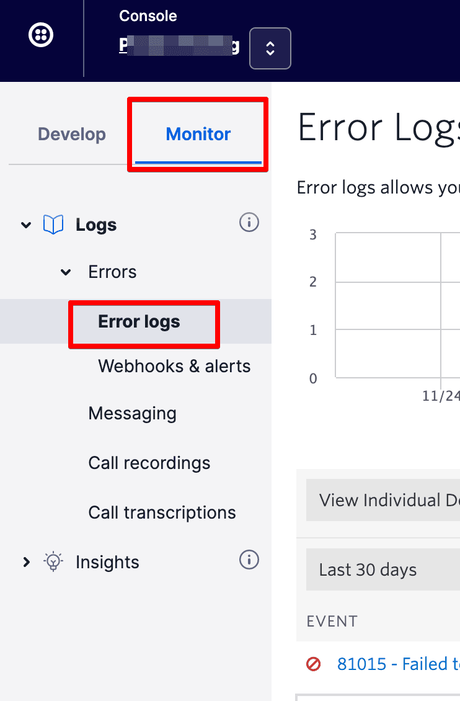Select the Messaging logs entry
Screen dimensions: 460x701
point(132,413)
